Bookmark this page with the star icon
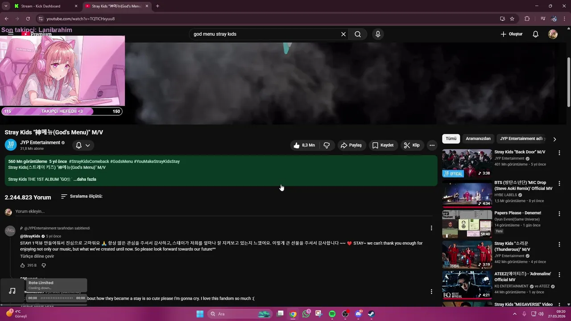 [512, 19]
